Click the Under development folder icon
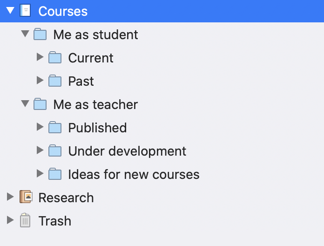Image resolution: width=324 pixels, height=246 pixels. [x=55, y=150]
